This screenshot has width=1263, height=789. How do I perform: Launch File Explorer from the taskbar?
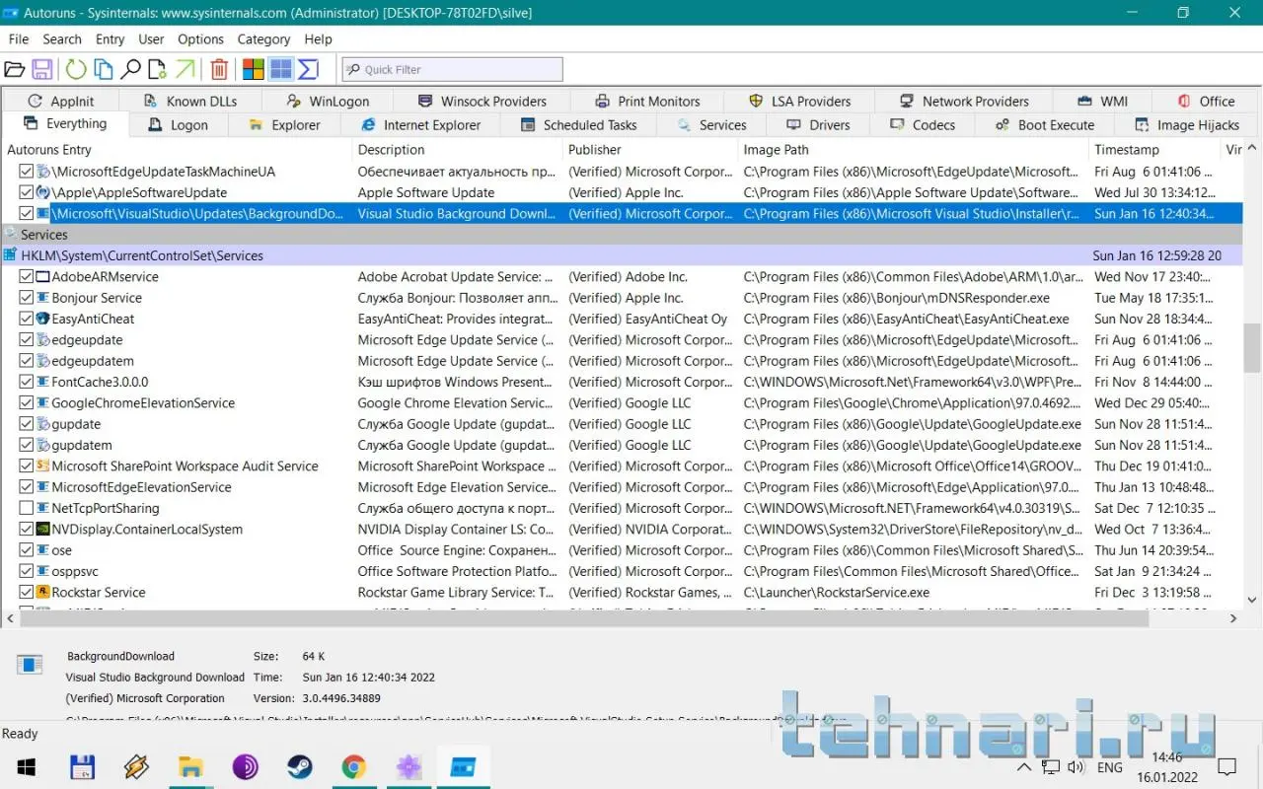(x=190, y=767)
